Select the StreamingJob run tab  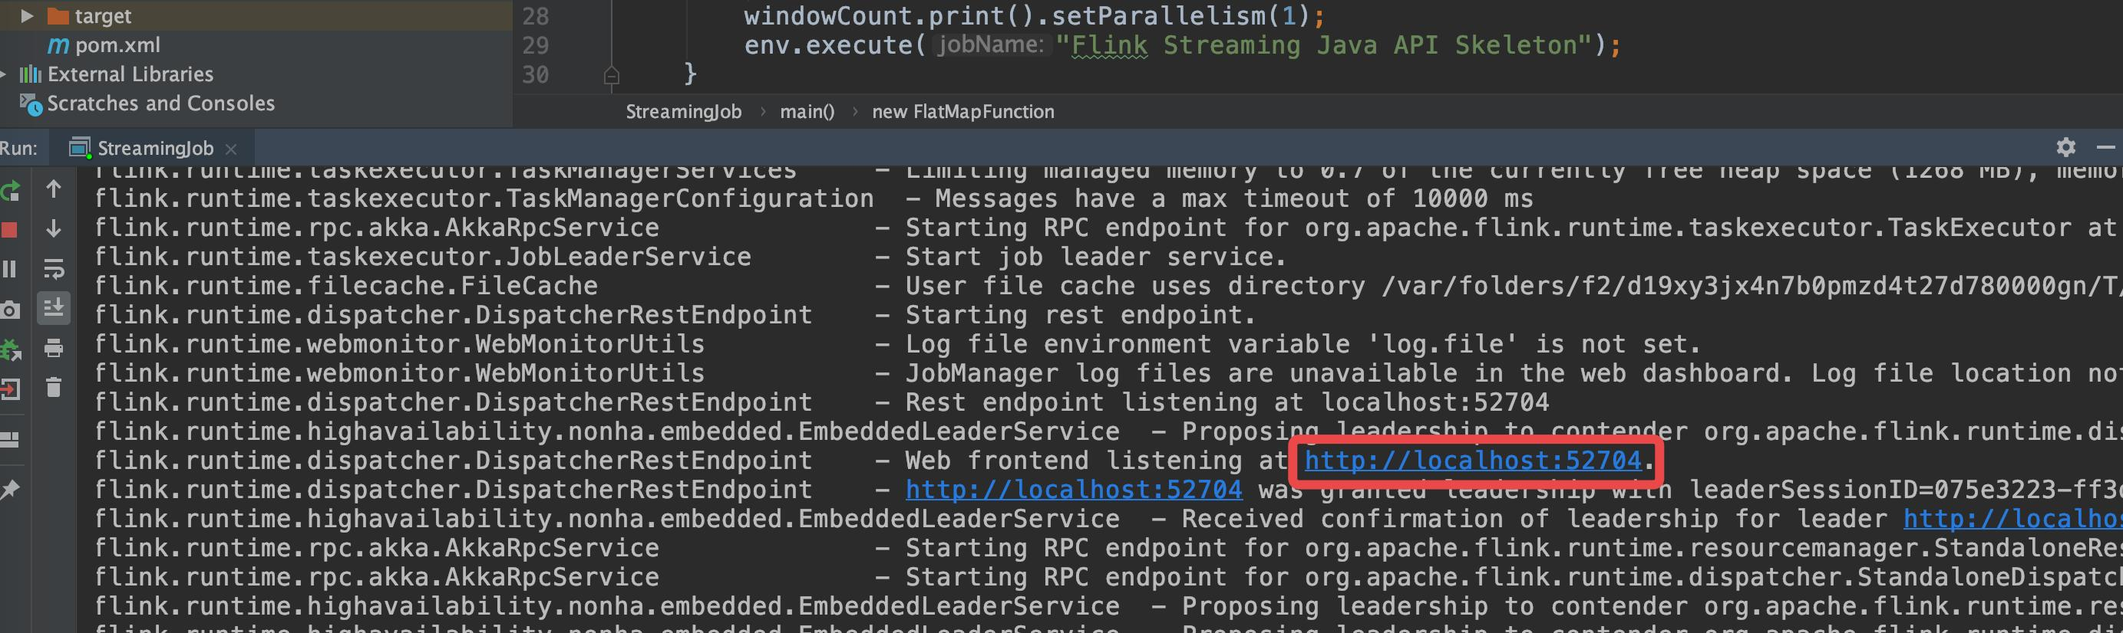(154, 148)
